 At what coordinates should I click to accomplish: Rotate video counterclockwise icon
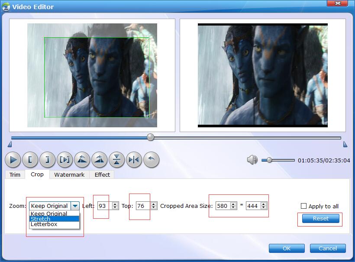click(82, 160)
